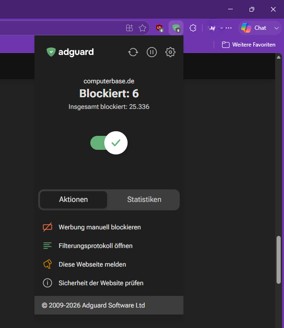Click the scrollbar up arrow
The width and height of the screenshot is (284, 328).
click(x=278, y=57)
